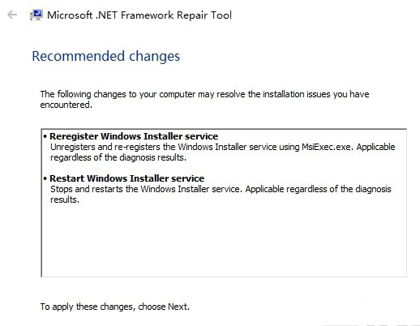Image resolution: width=420 pixels, height=326 pixels.
Task: Click the bullet before Restart Windows Installer service
Action: point(45,178)
